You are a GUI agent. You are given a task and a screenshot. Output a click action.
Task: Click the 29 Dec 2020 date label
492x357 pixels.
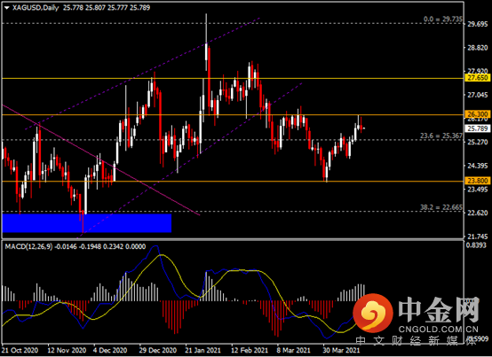coord(158,351)
